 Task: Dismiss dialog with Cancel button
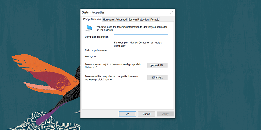(146, 114)
